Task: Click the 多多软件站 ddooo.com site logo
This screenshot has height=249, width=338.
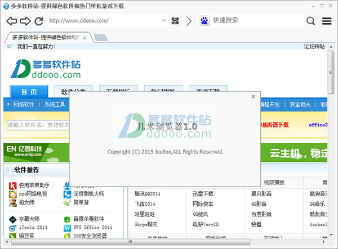Action: 46,69
